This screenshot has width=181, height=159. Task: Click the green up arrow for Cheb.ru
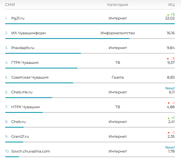coord(168,118)
